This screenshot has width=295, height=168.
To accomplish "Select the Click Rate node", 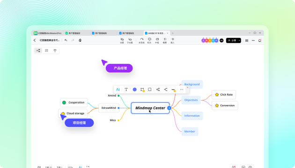I will (224, 95).
